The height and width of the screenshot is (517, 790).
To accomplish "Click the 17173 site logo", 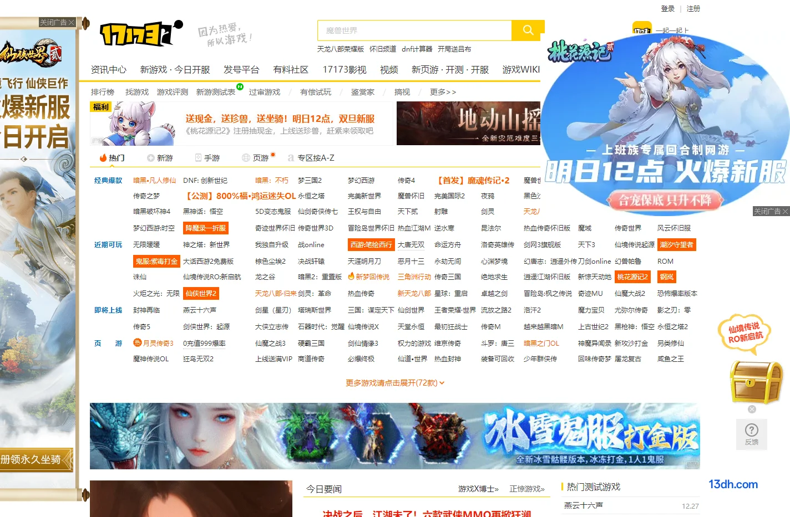I will point(141,33).
